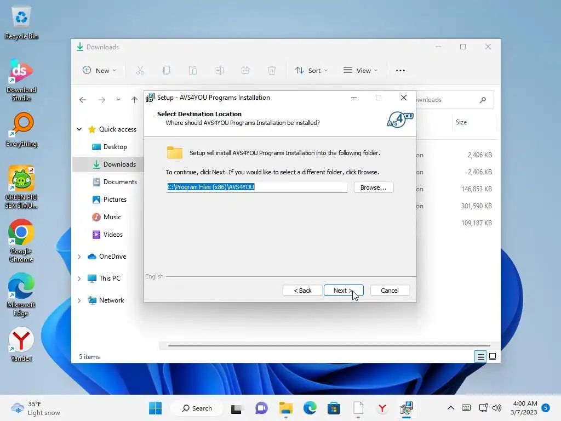Click the Rename icon in Explorer toolbar
This screenshot has width=561, height=421.
219,71
